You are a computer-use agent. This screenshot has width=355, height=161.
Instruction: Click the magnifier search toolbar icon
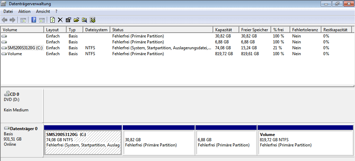tap(84, 20)
